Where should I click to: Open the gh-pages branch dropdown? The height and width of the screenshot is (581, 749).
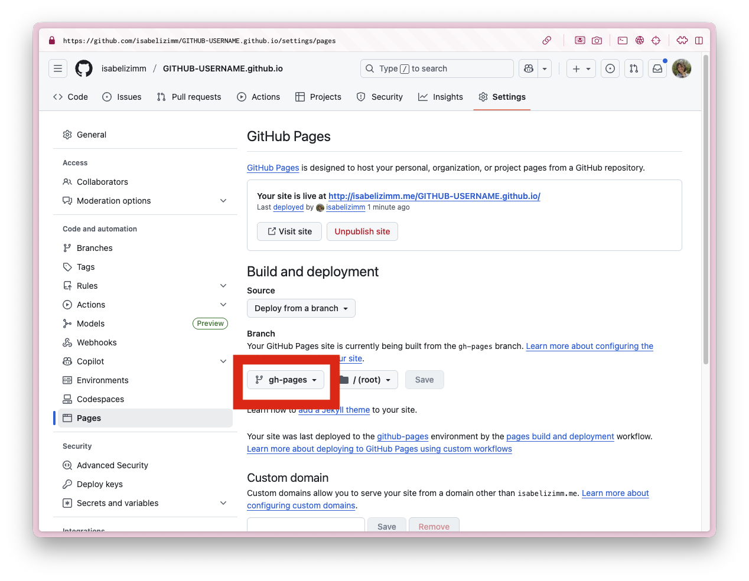[286, 380]
